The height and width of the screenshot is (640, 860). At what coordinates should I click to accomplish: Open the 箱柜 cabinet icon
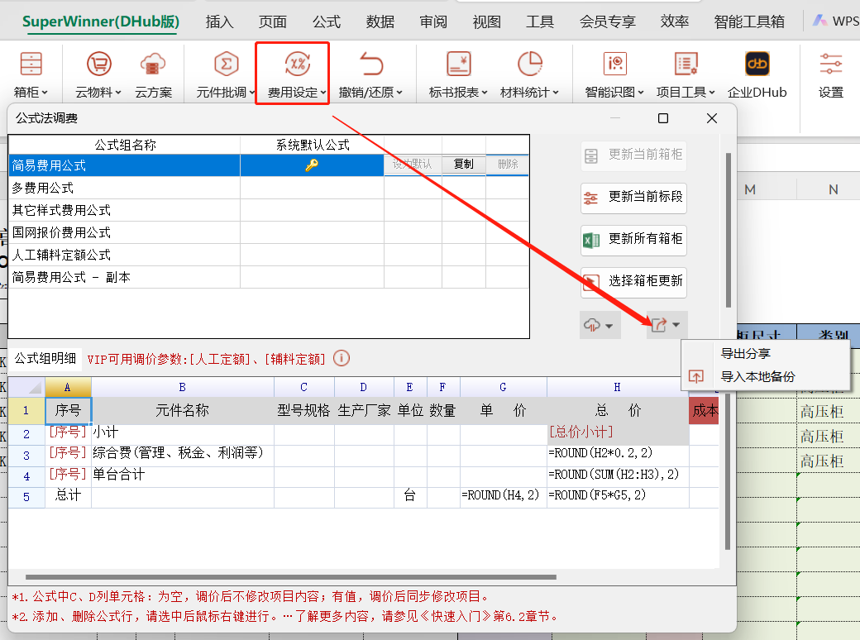coord(31,64)
